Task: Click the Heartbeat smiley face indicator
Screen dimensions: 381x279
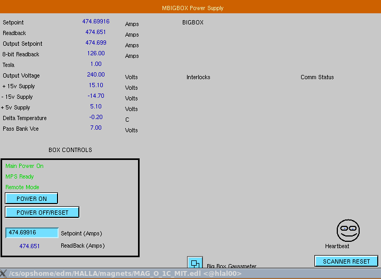Action: pos(348,231)
